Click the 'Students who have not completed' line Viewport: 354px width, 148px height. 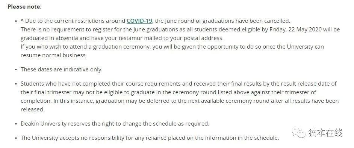179,84
